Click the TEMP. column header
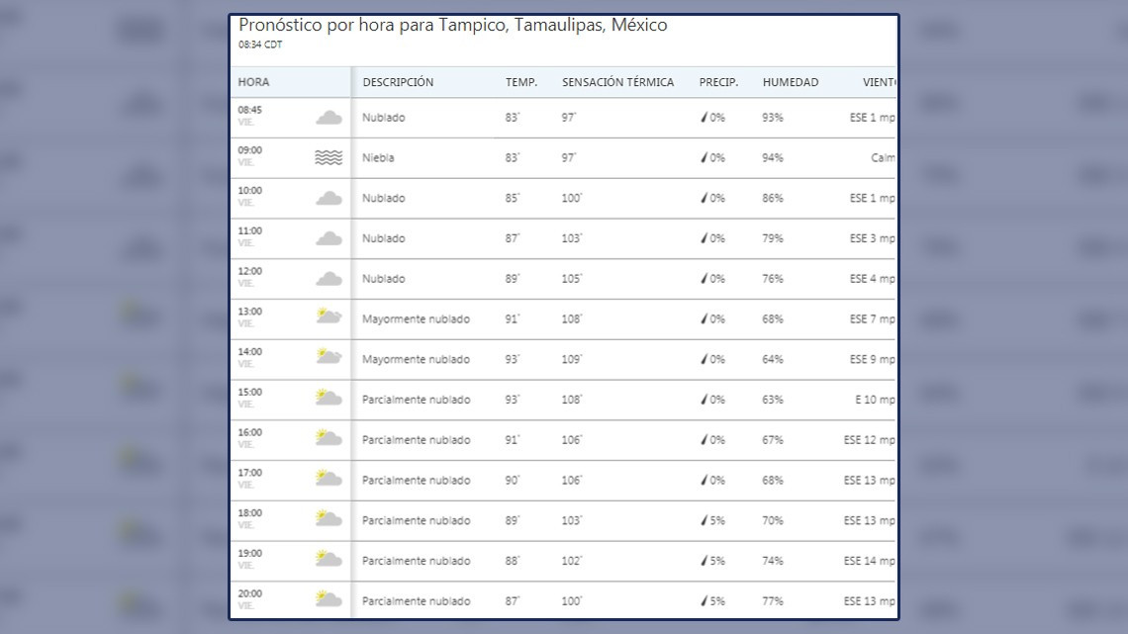 [x=520, y=82]
